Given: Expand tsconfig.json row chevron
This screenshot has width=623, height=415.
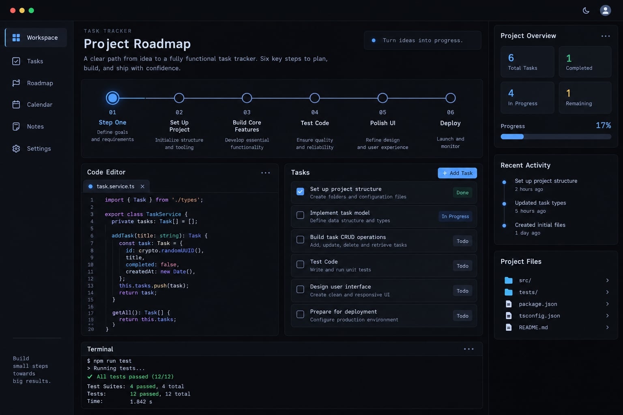Looking at the screenshot, I should point(607,316).
